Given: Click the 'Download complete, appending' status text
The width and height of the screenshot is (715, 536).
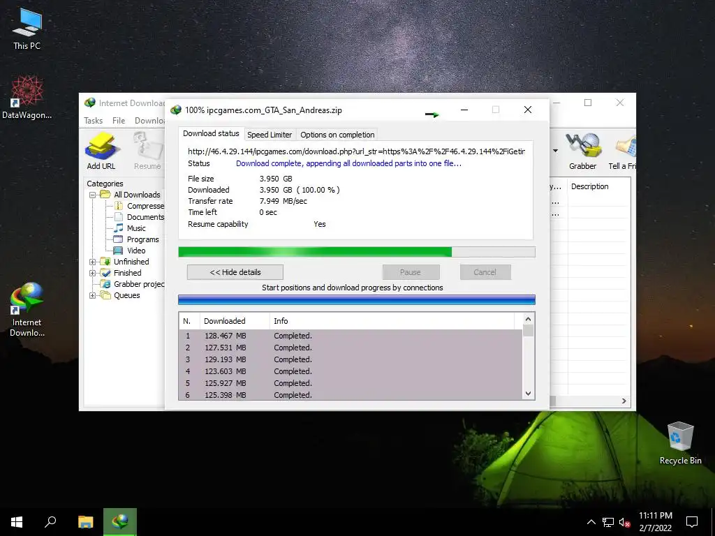Looking at the screenshot, I should click(x=348, y=163).
